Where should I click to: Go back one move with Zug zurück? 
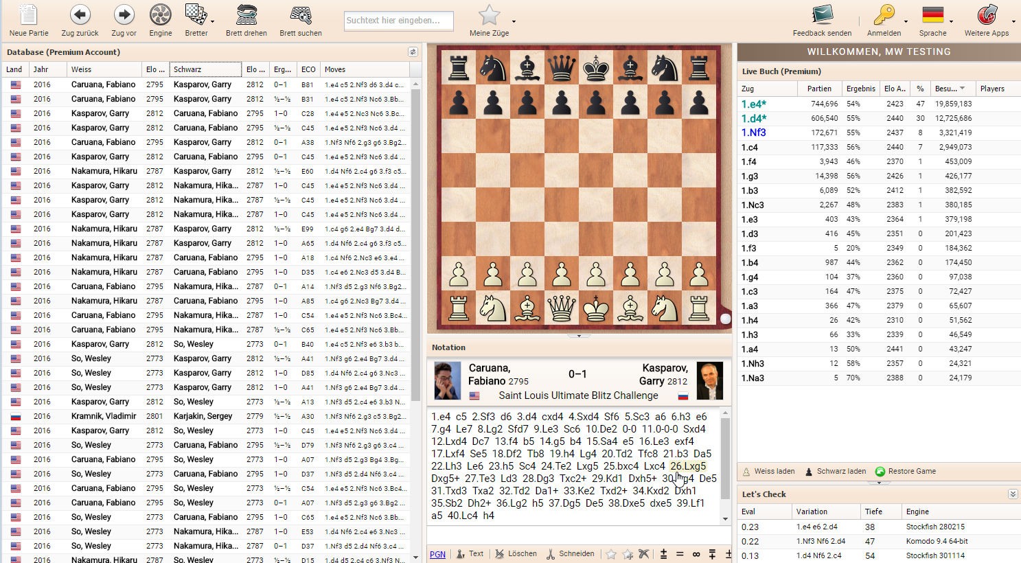[80, 14]
